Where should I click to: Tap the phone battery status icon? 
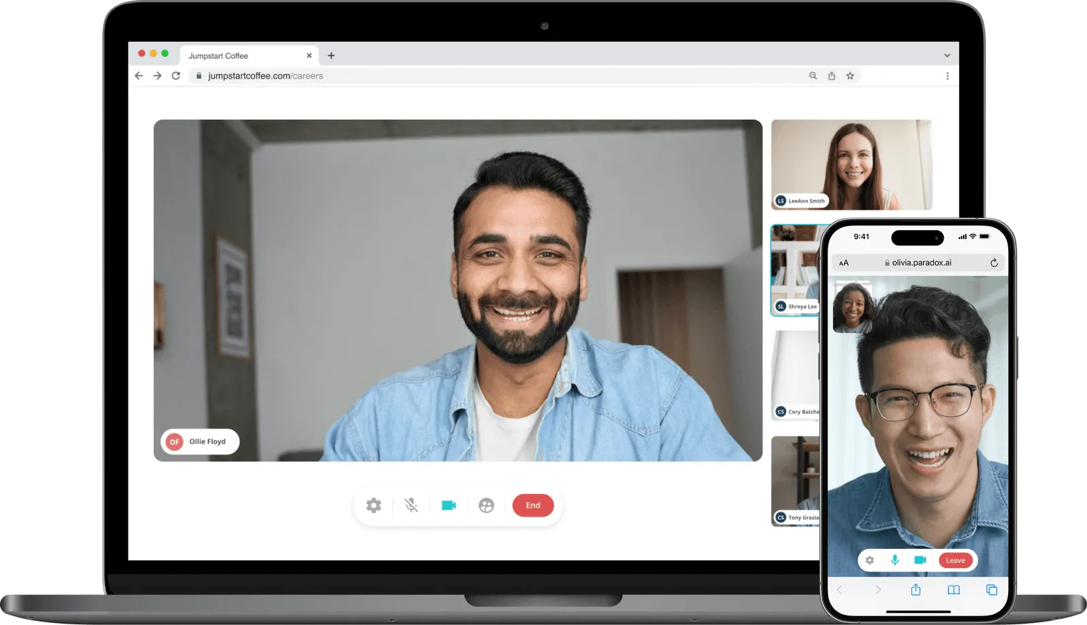click(x=985, y=236)
